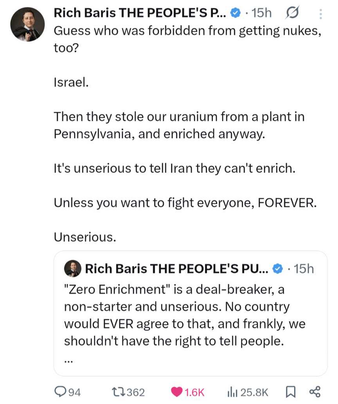The image size is (338, 404).
Task: Click the verified badge in the quoted tweet
Action: [278, 269]
